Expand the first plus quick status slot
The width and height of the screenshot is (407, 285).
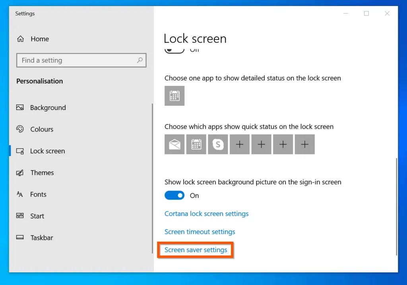[x=240, y=144]
